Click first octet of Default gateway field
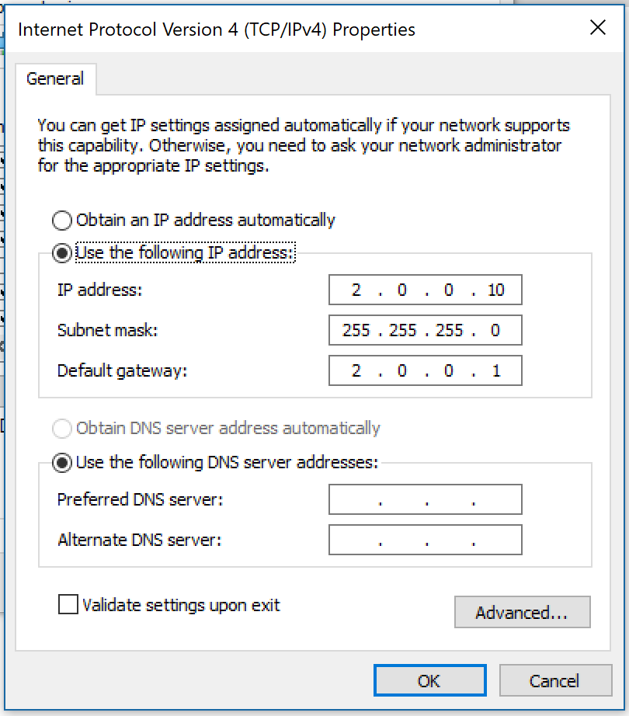The height and width of the screenshot is (716, 629). [x=356, y=371]
